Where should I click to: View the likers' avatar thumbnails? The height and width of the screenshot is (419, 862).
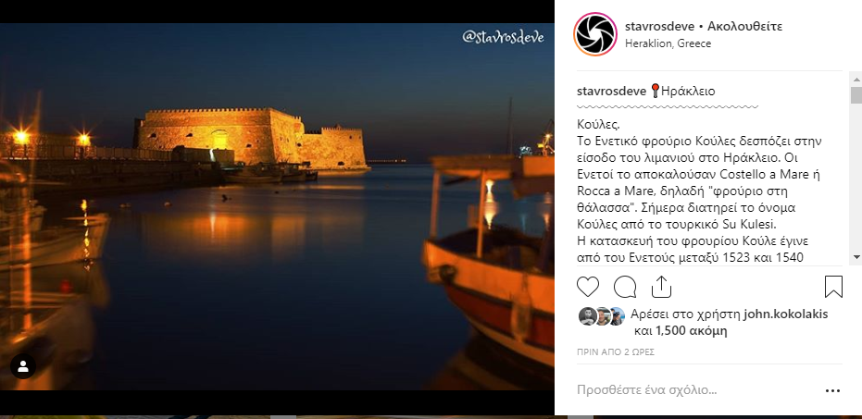tap(602, 316)
